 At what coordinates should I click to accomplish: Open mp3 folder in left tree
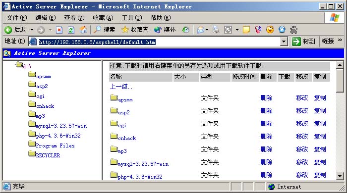pyautogui.click(x=41, y=116)
